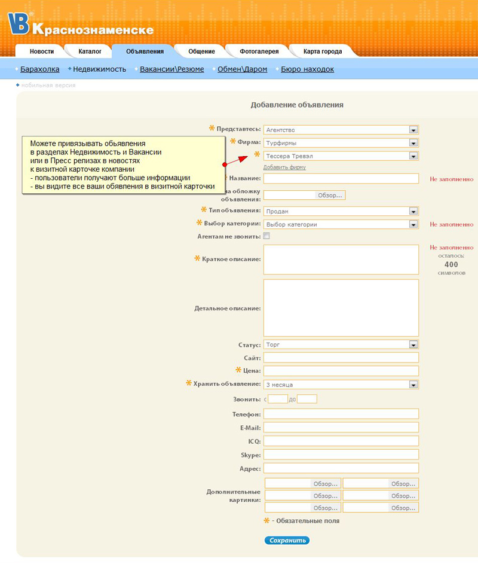Click the top-left additional picture Обзор button
478x564 pixels.
click(325, 484)
